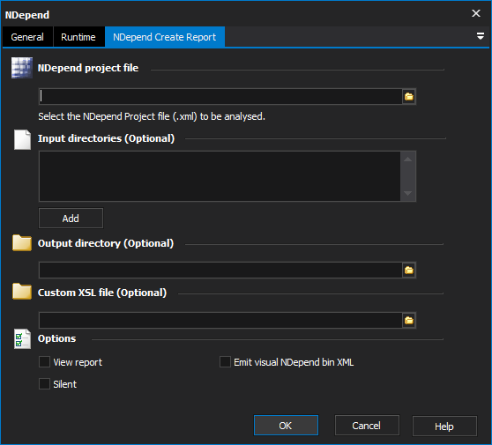Image resolution: width=492 pixels, height=445 pixels.
Task: Enable the View report checkbox
Action: (x=44, y=362)
